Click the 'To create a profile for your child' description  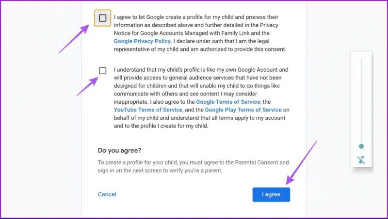[193, 166]
